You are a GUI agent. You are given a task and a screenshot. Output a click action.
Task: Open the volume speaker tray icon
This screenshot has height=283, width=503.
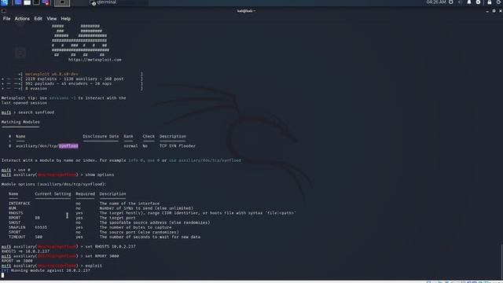pyautogui.click(x=460, y=2)
